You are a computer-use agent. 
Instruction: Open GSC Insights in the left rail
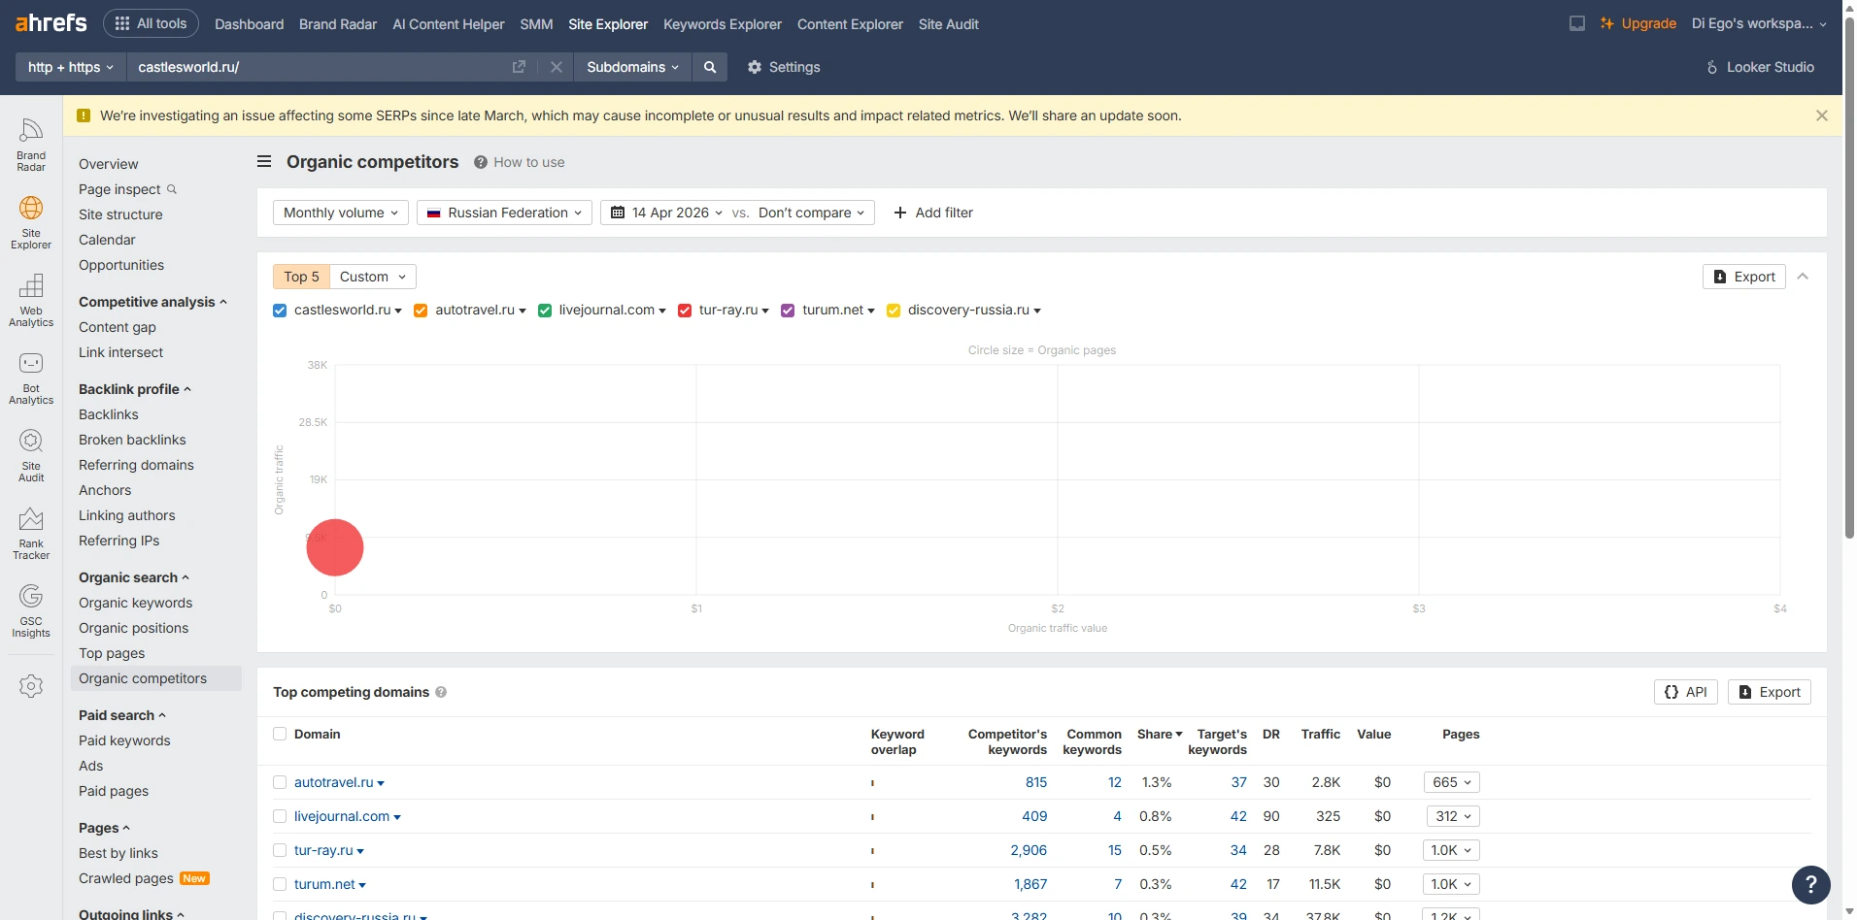tap(31, 610)
